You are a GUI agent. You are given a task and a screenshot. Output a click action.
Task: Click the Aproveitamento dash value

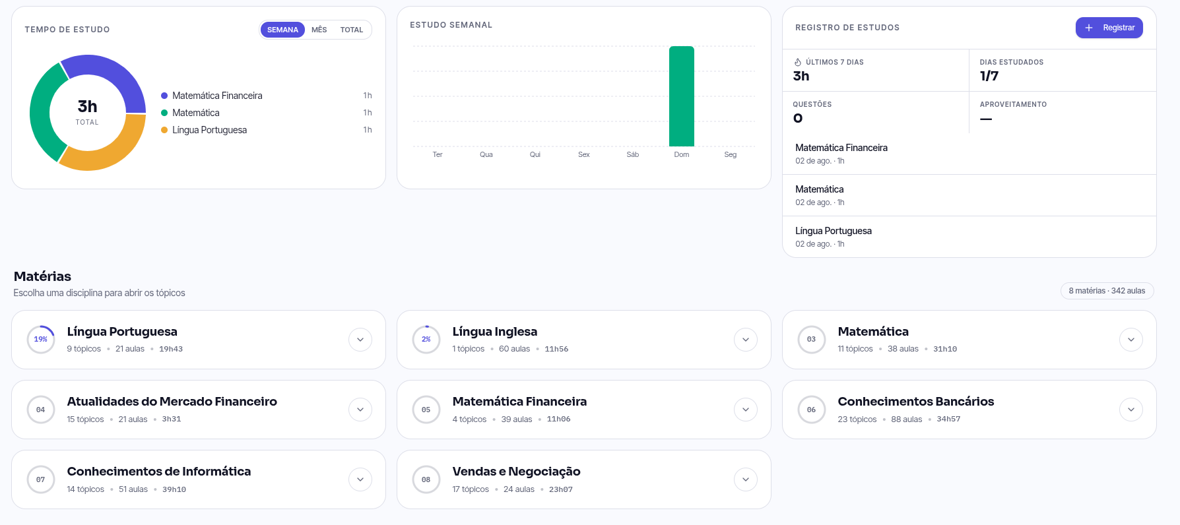click(x=986, y=119)
